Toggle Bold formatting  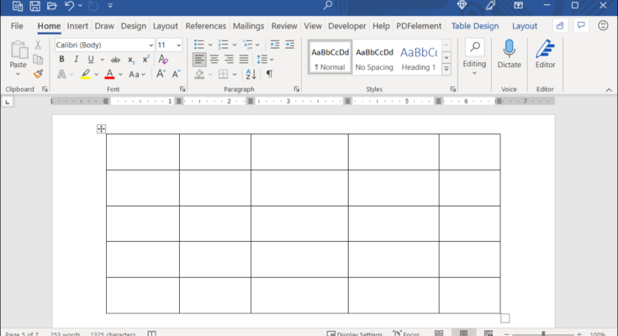point(62,60)
